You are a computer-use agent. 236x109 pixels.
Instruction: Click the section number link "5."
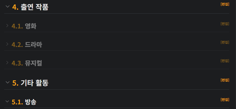click(15, 83)
